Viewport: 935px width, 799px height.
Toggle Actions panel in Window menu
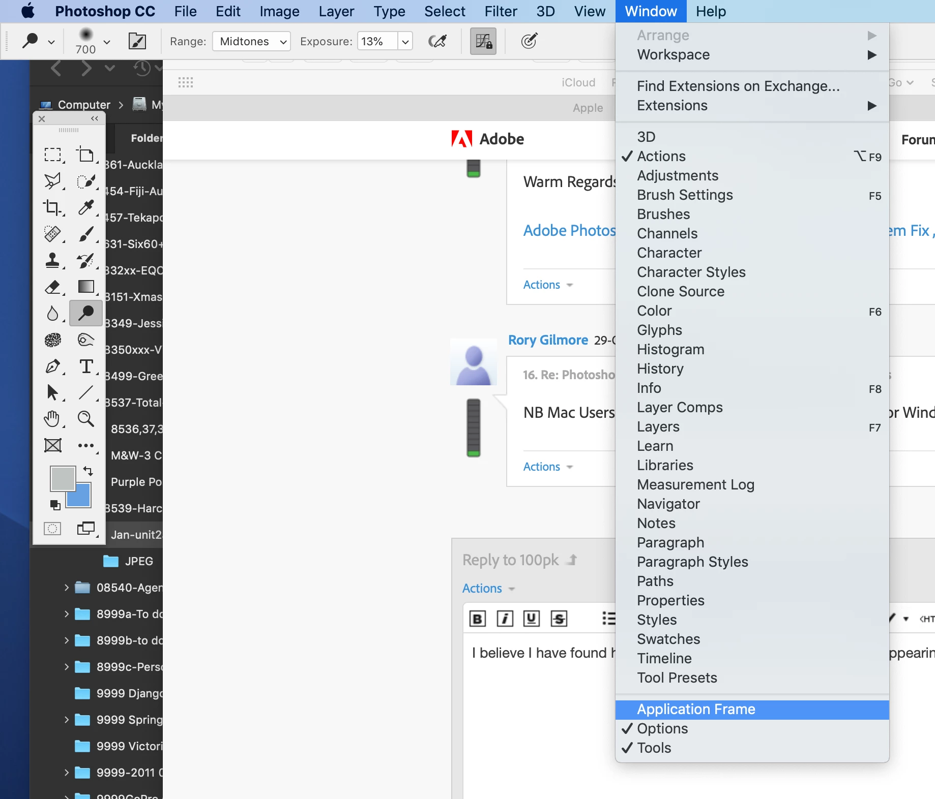pos(752,156)
